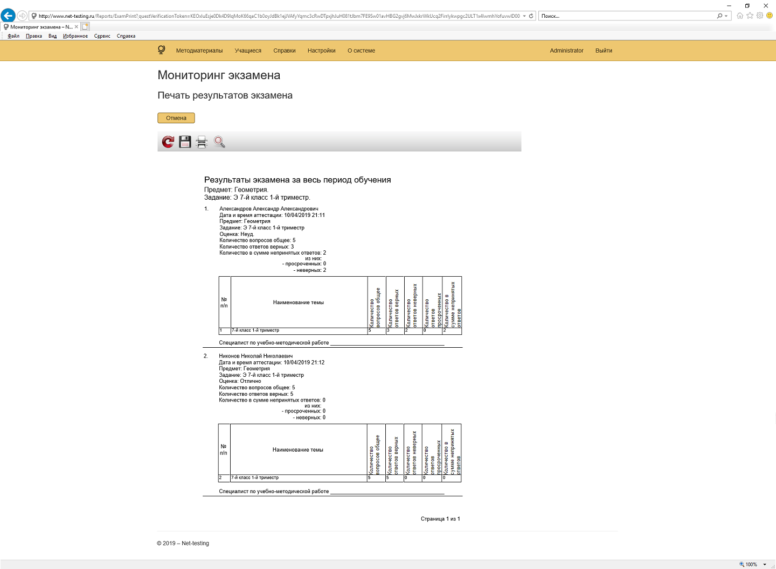Click the red refresh report icon
Viewport: 776px width, 569px height.
pyautogui.click(x=168, y=142)
